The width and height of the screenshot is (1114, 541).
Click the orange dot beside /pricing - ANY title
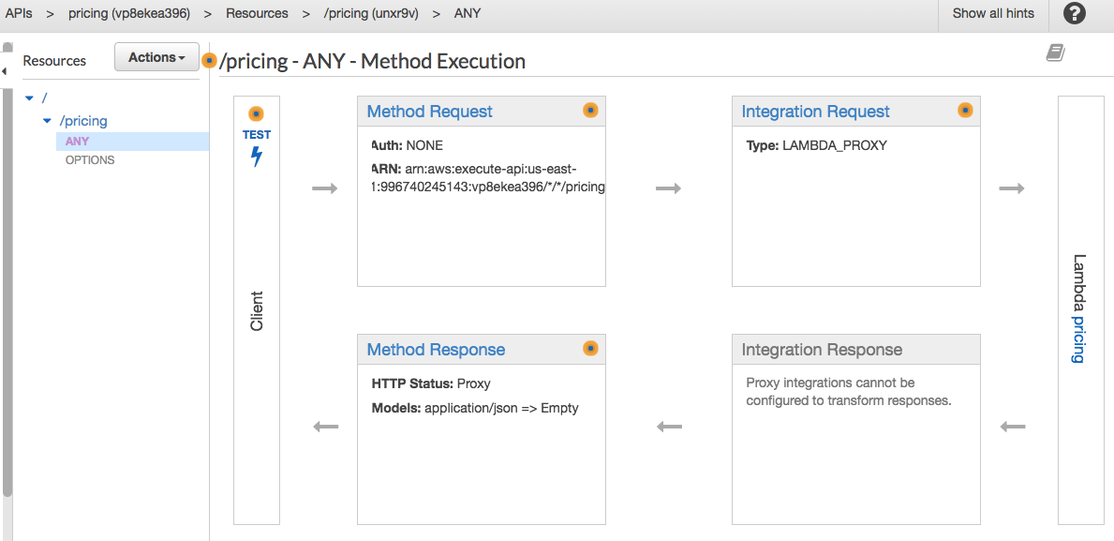[209, 60]
